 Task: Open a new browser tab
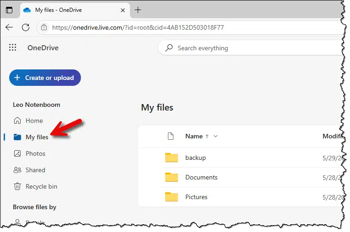tap(138, 10)
